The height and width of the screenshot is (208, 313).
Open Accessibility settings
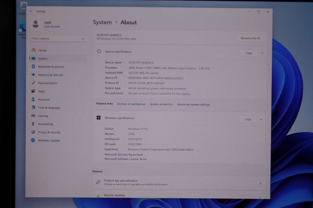(x=45, y=124)
